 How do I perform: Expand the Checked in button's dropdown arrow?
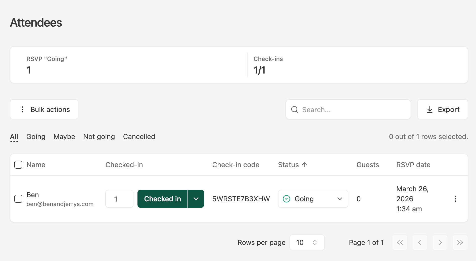(x=196, y=199)
